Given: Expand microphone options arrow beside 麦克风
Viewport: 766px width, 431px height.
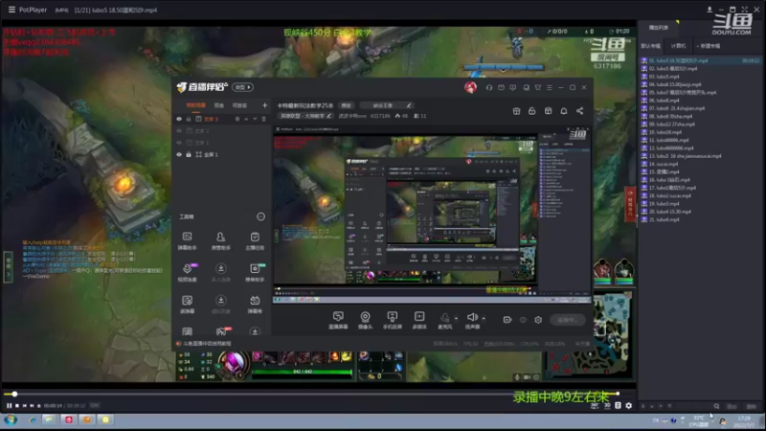Looking at the screenshot, I should tap(457, 318).
